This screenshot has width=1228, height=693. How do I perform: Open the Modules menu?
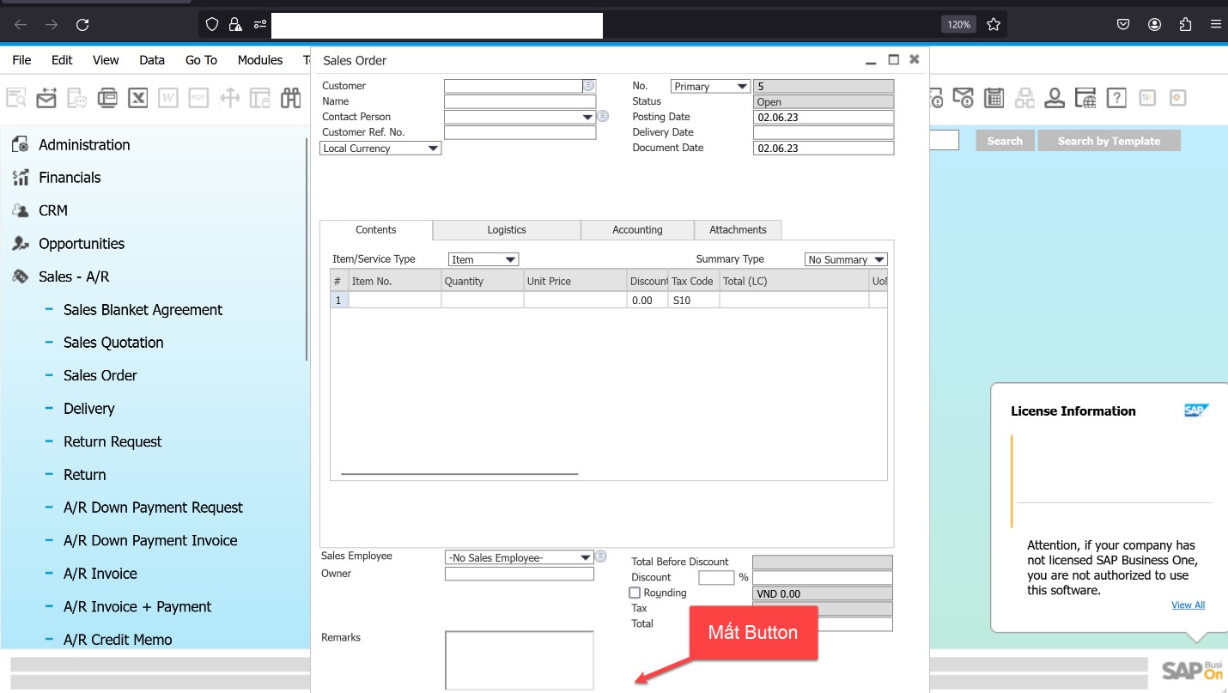point(259,60)
